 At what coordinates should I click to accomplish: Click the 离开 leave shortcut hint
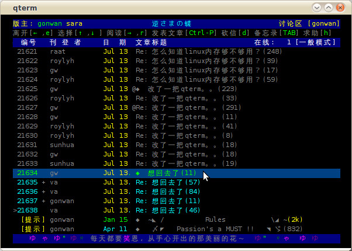click(33, 33)
